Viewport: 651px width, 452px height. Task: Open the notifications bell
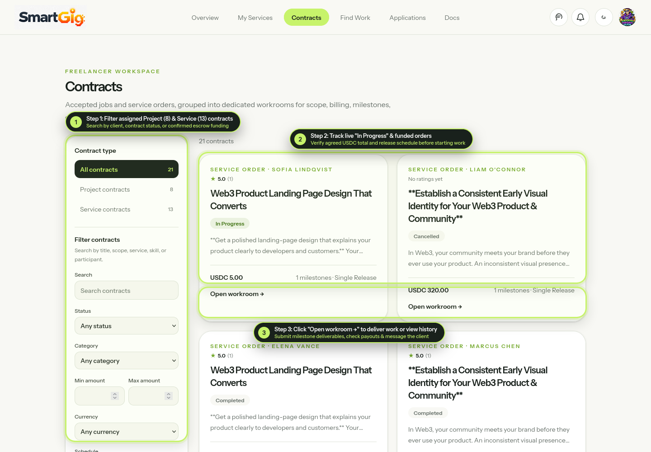point(580,17)
